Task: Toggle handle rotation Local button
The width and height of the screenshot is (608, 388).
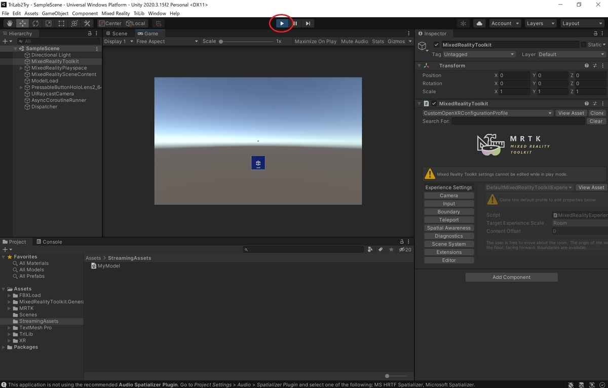Action: click(x=136, y=23)
